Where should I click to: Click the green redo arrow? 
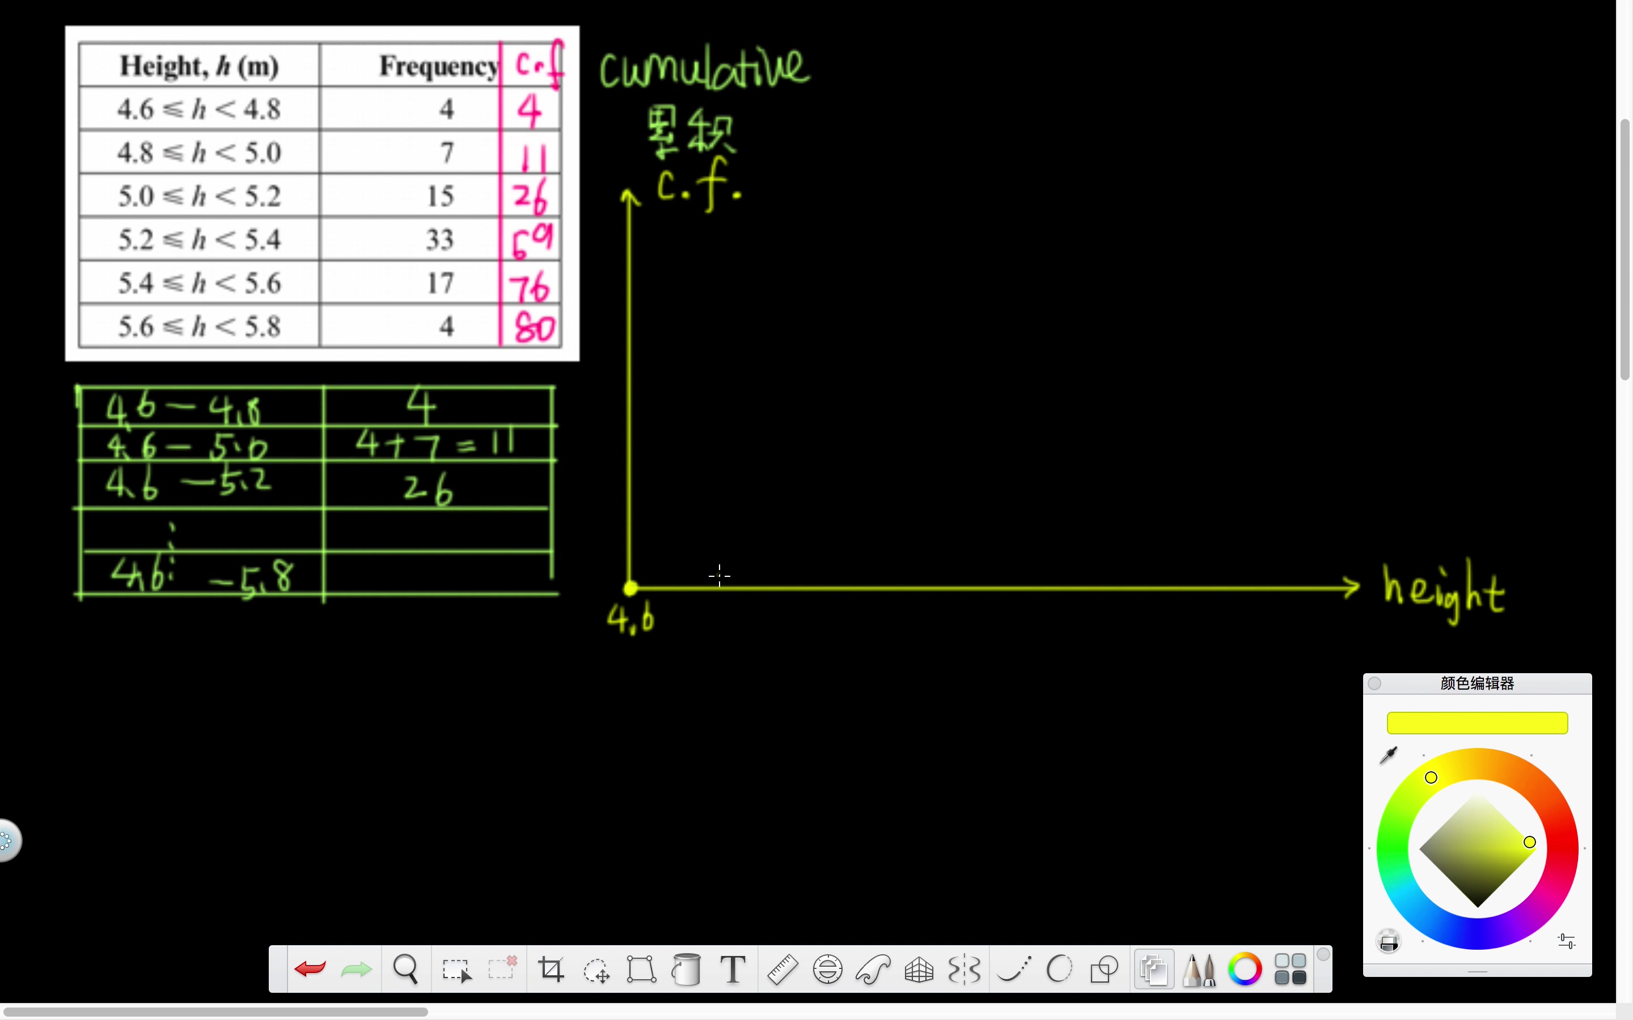pyautogui.click(x=356, y=970)
